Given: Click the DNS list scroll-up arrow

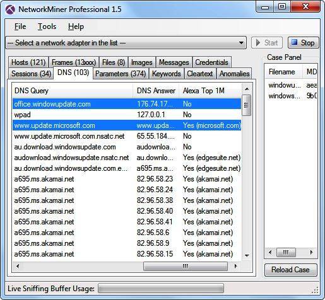Looking at the screenshot, I should (247, 89).
